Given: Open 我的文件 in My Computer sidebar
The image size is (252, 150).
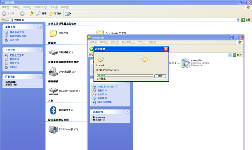Looking at the screenshot, I should (14, 59).
